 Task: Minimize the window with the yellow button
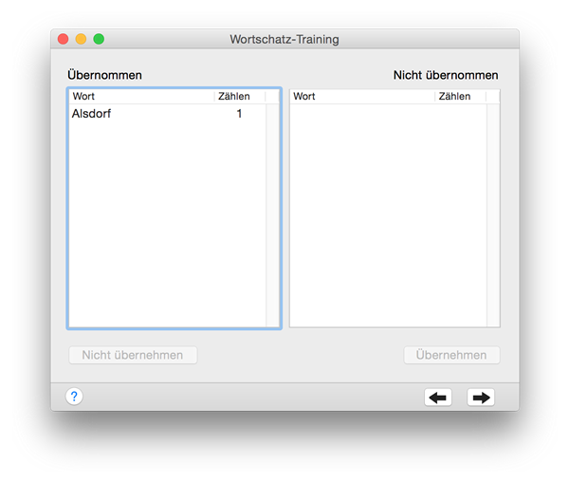coord(81,39)
